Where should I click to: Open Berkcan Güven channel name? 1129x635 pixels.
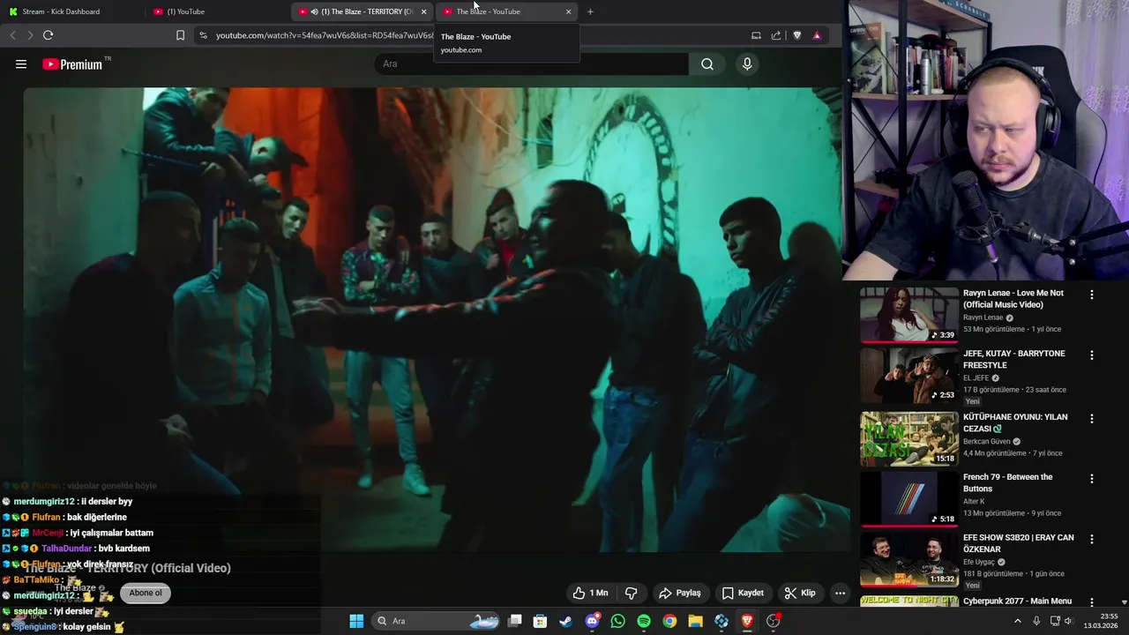[x=986, y=441]
